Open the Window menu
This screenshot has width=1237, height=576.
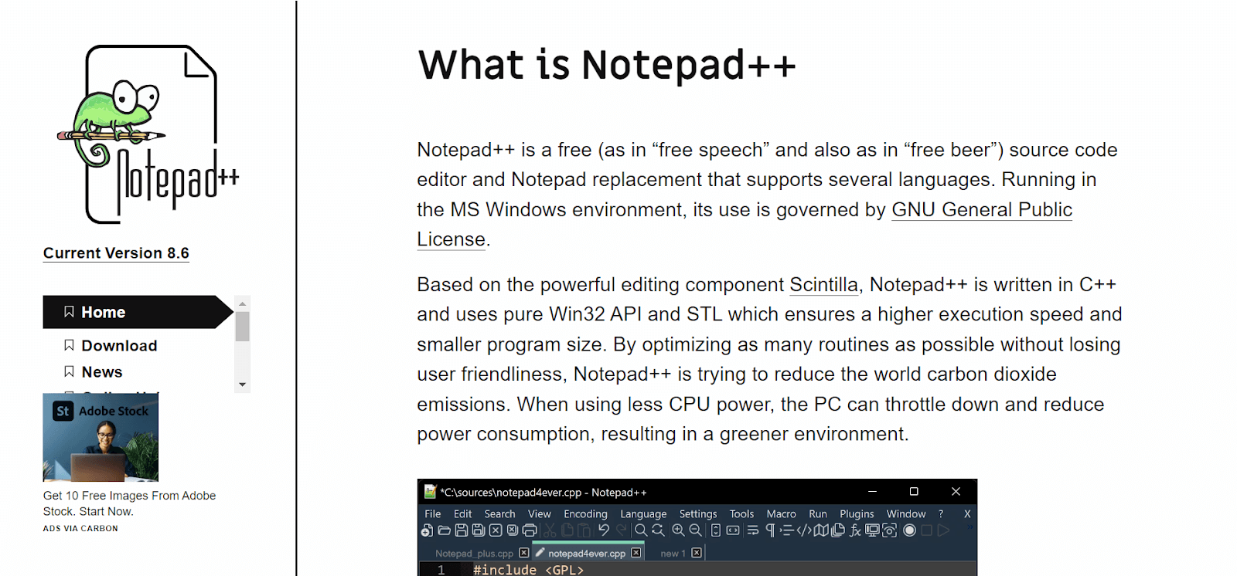(x=906, y=513)
